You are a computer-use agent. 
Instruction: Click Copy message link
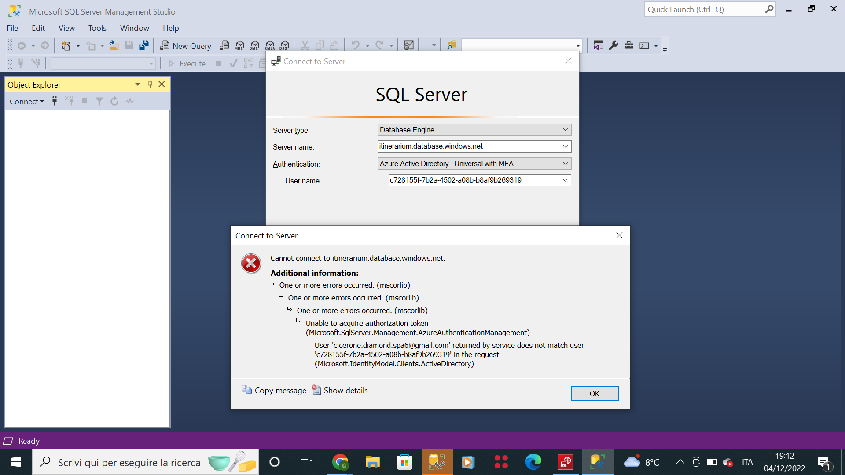click(274, 390)
